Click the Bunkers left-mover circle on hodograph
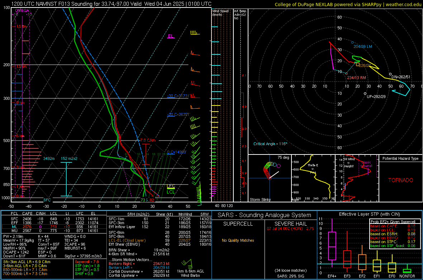423x280 pixels. (x=352, y=43)
